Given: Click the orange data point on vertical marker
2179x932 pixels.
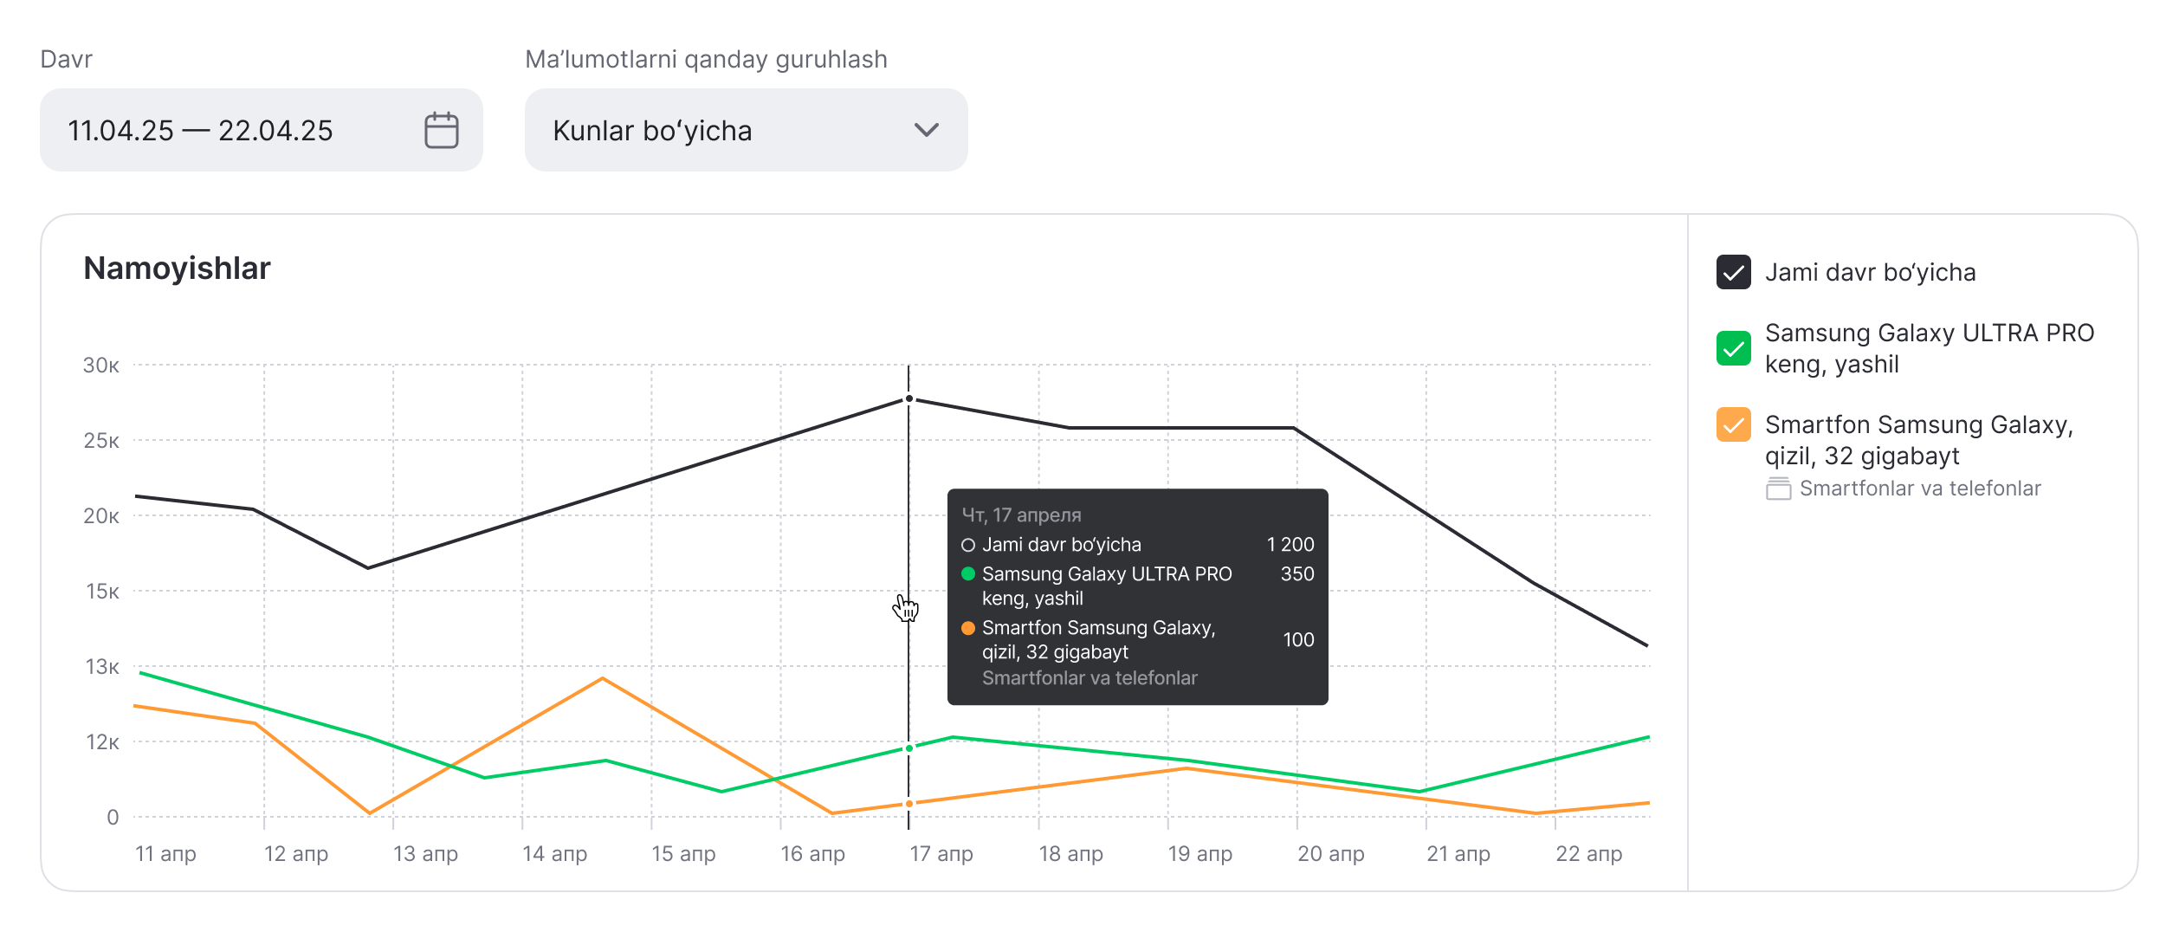Looking at the screenshot, I should [x=908, y=804].
